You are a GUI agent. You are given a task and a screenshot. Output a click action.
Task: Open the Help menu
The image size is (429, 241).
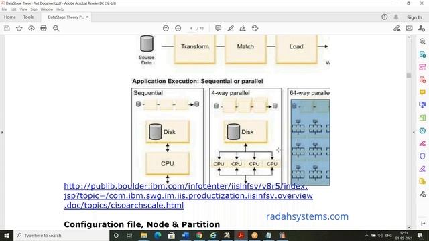[60, 9]
